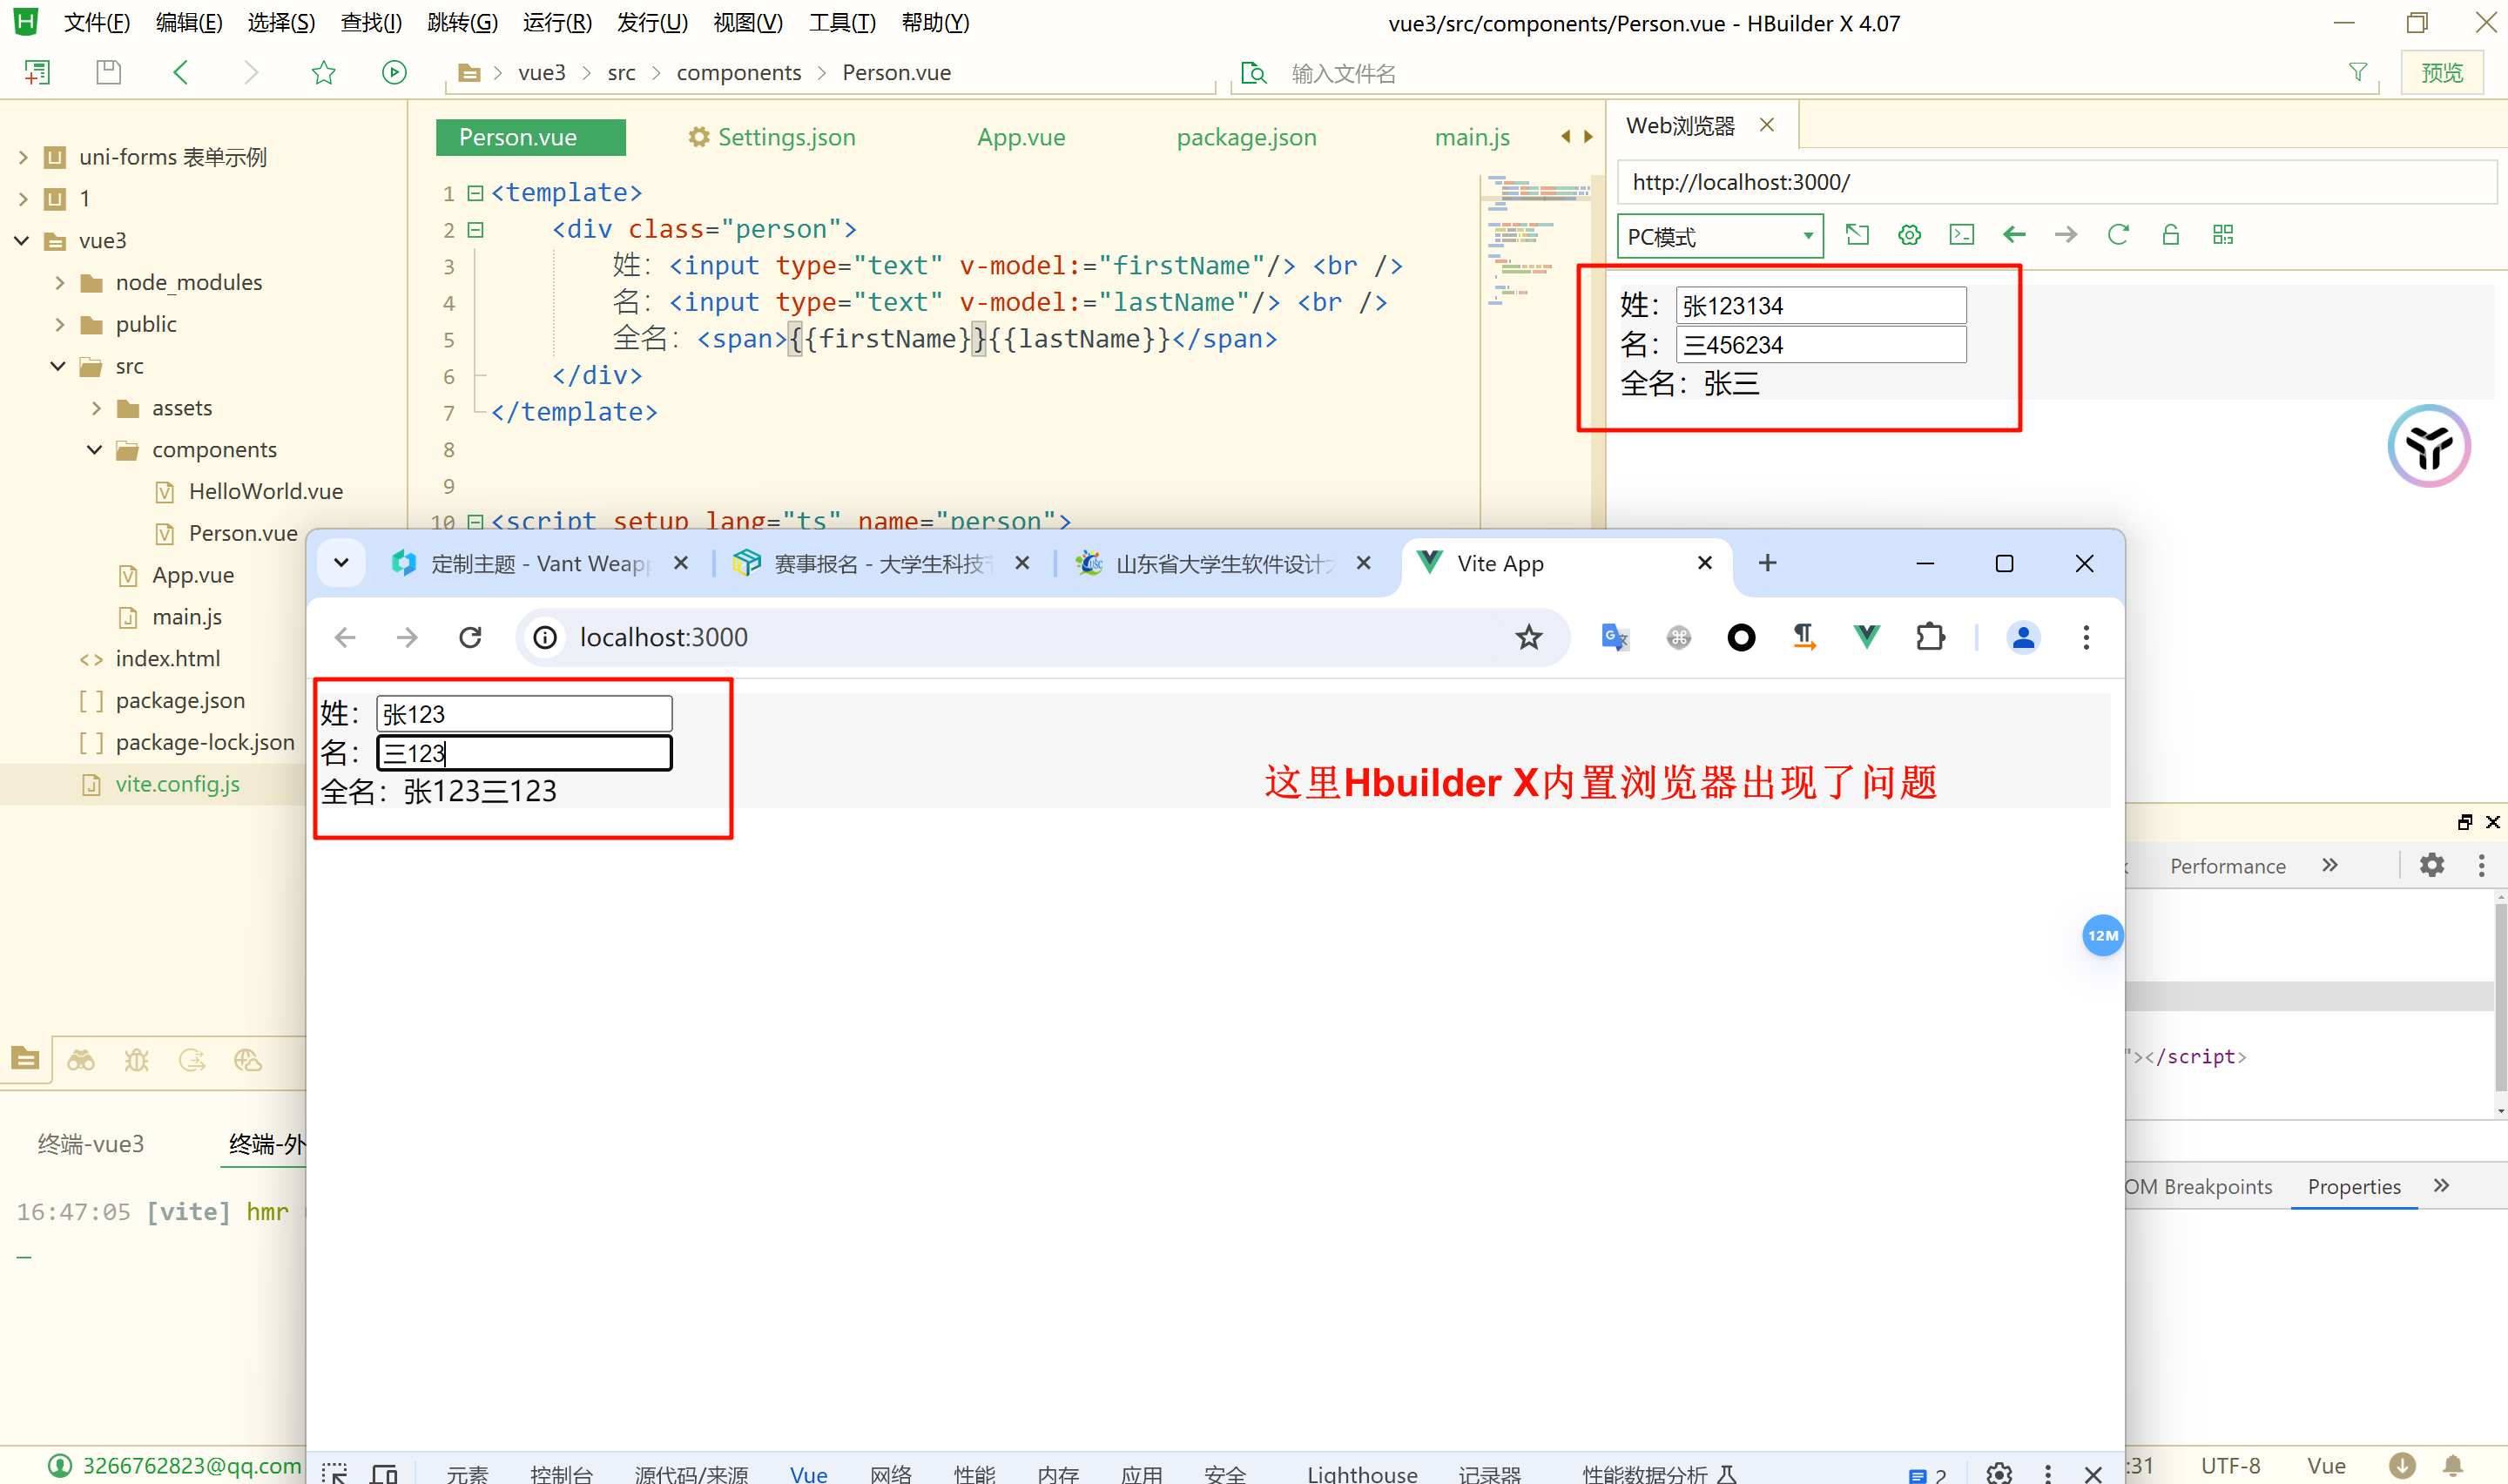Click the save file icon
The height and width of the screenshot is (1484, 2508).
pyautogui.click(x=108, y=72)
